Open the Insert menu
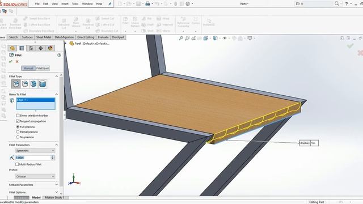363x204 pixels. pyautogui.click(x=65, y=4)
